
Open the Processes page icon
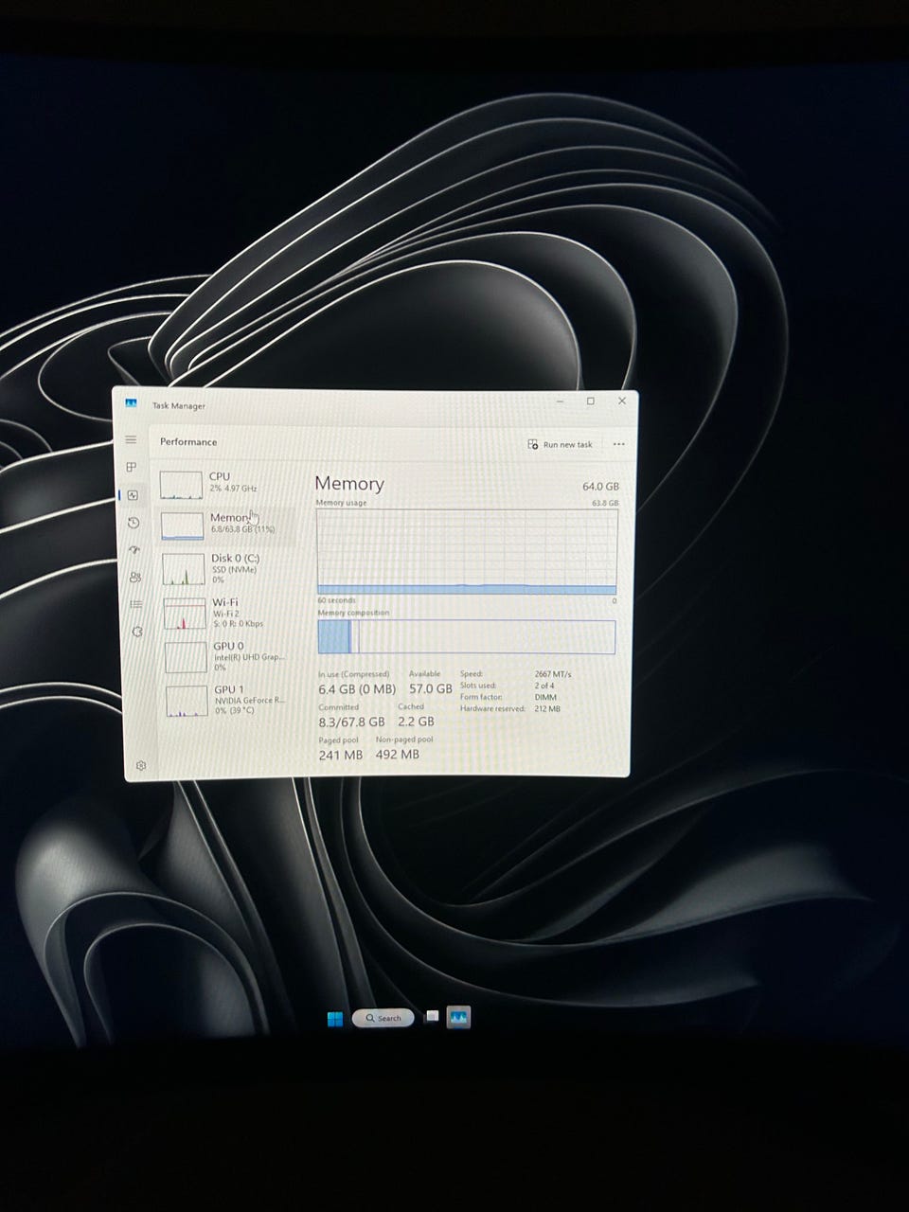pos(132,468)
